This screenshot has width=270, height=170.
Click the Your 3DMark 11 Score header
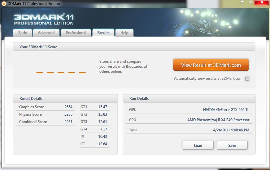134,47
